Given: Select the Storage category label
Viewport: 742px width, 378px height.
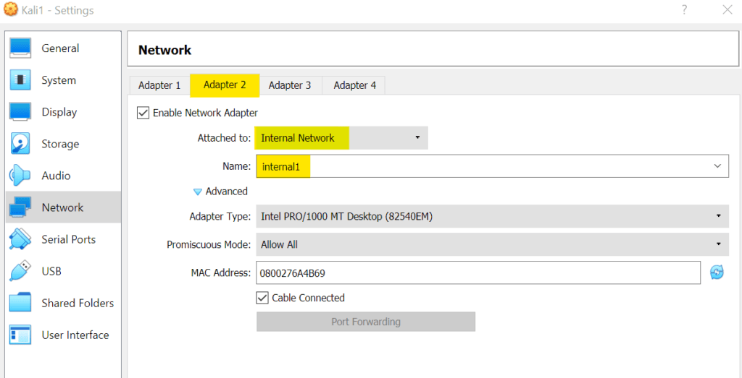Looking at the screenshot, I should coord(60,144).
